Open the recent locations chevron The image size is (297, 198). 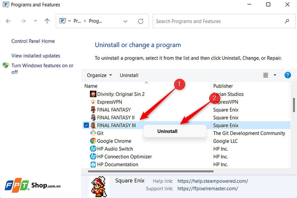(x=35, y=21)
